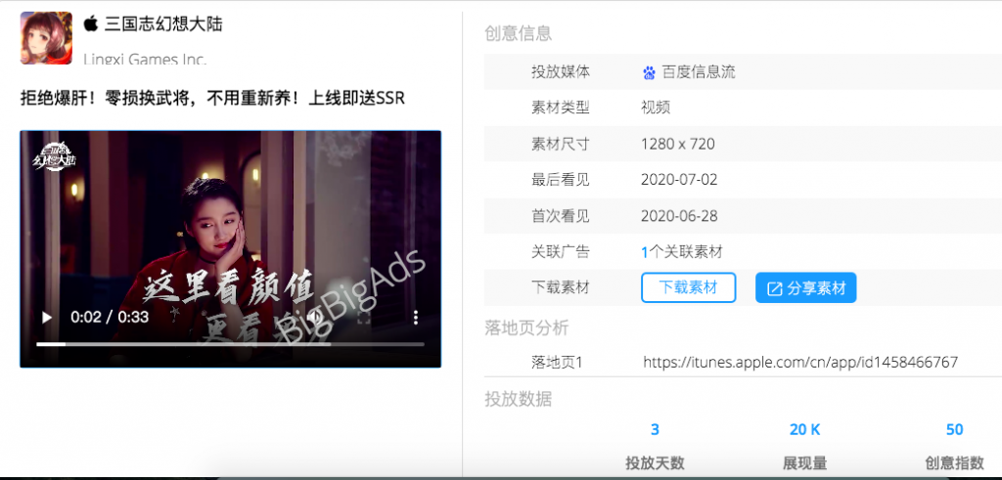Image resolution: width=1002 pixels, height=480 pixels.
Task: Click the 展现量 value 20 K
Action: point(804,430)
